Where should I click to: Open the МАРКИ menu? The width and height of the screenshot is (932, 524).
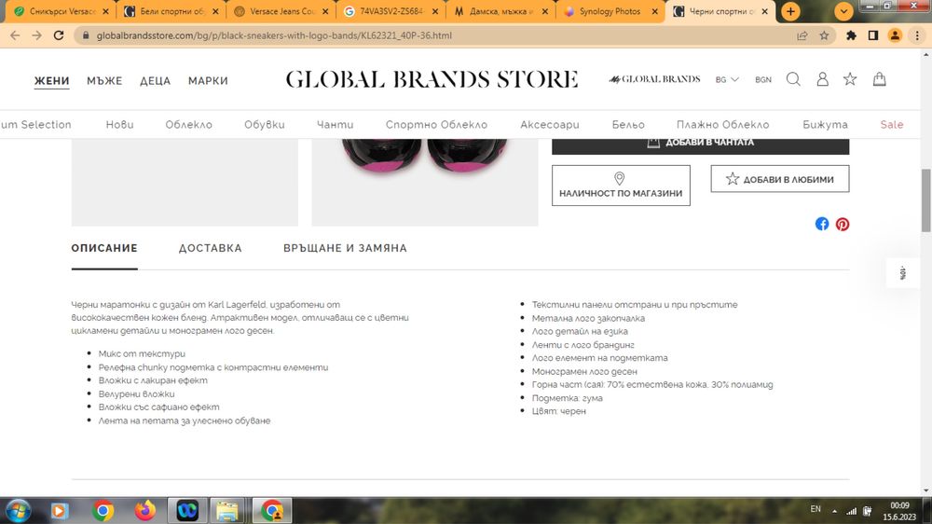tap(208, 81)
